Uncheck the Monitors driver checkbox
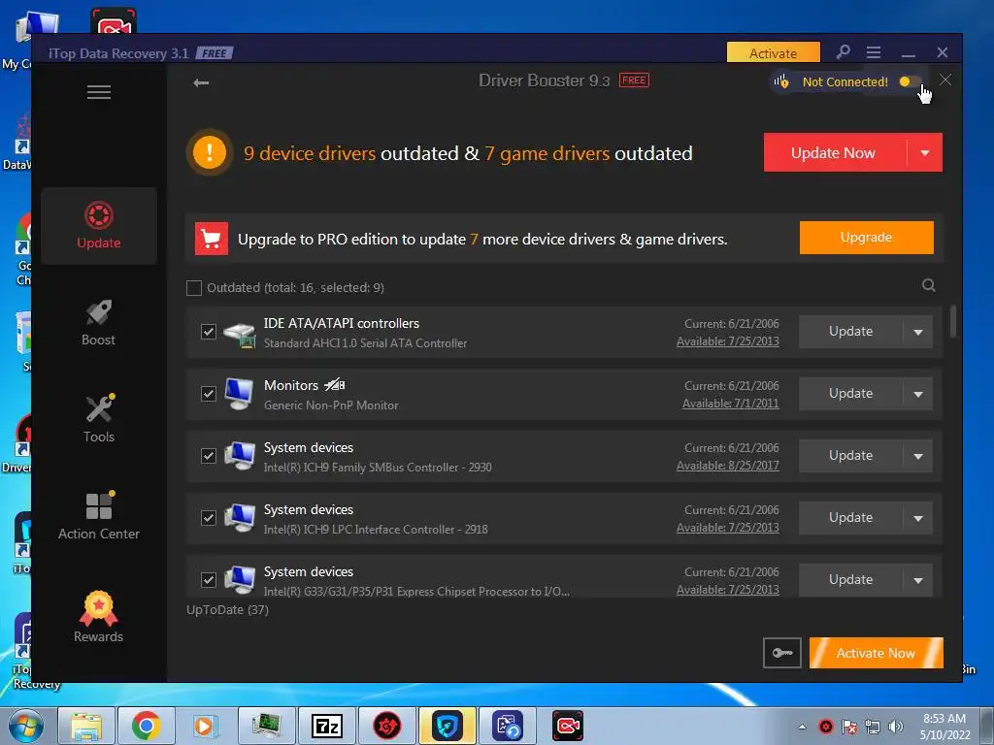The height and width of the screenshot is (745, 994). (209, 394)
